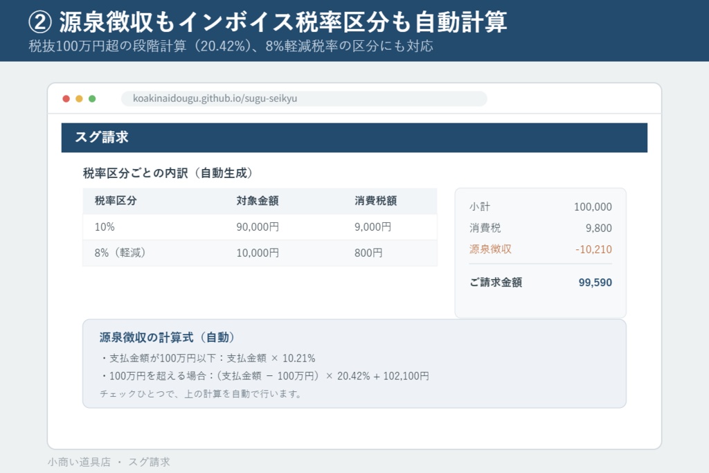Screen dimensions: 709x473
Task: Click the 消費税 label in summary
Action: click(485, 228)
